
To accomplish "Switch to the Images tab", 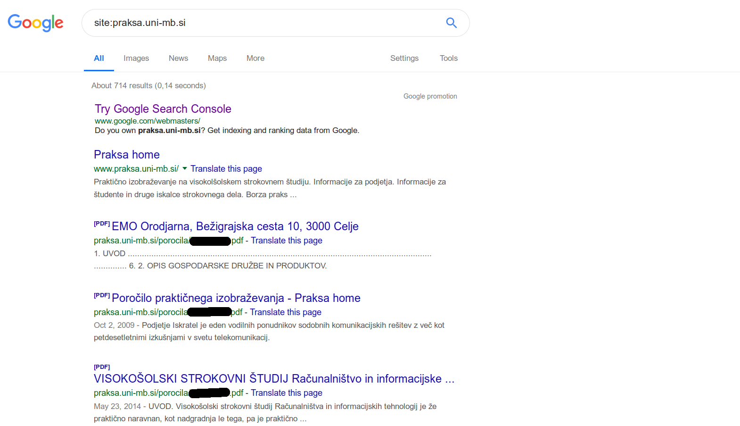I will click(x=136, y=58).
